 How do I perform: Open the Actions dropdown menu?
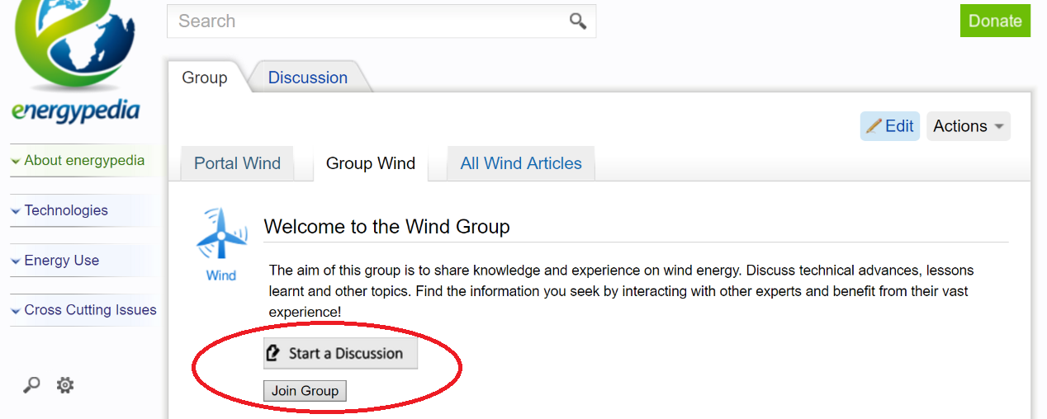968,126
